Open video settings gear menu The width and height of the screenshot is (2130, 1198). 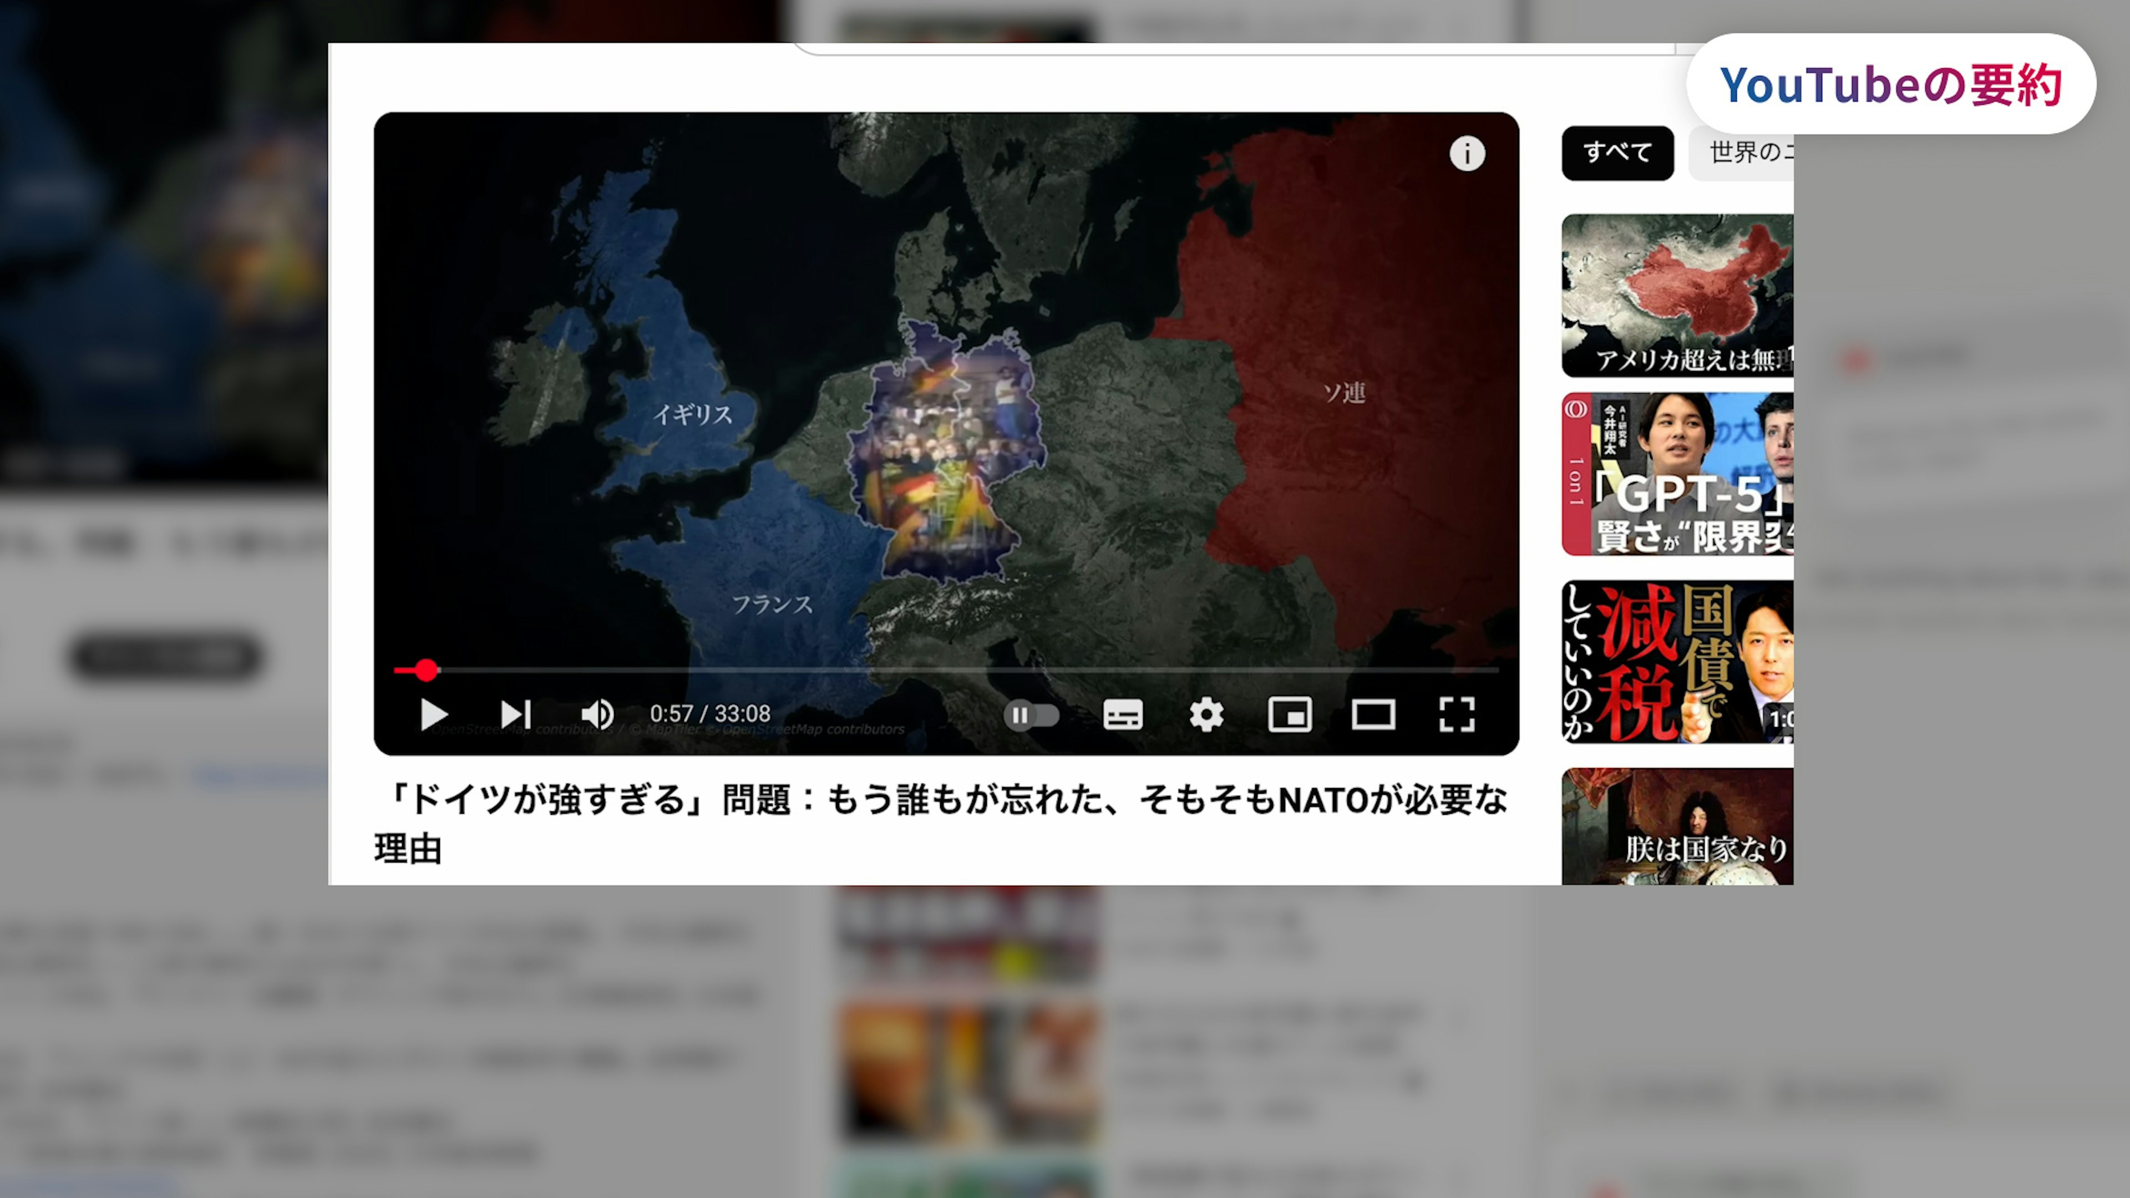tap(1206, 714)
